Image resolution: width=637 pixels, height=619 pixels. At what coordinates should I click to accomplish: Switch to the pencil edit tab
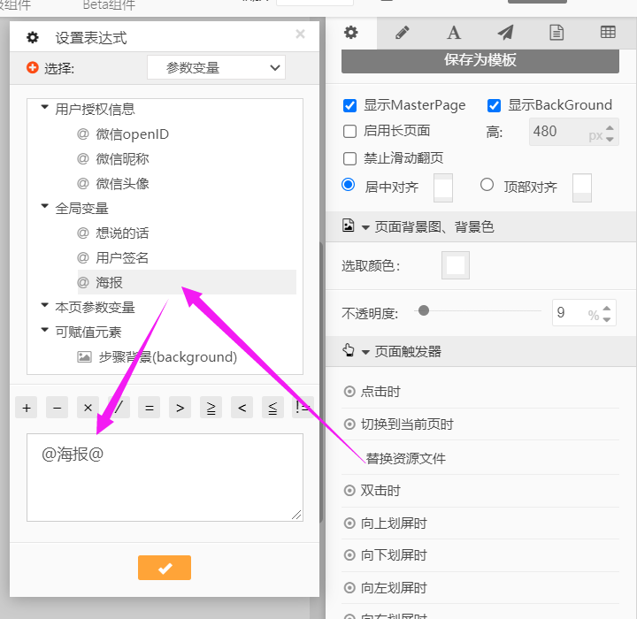point(403,33)
